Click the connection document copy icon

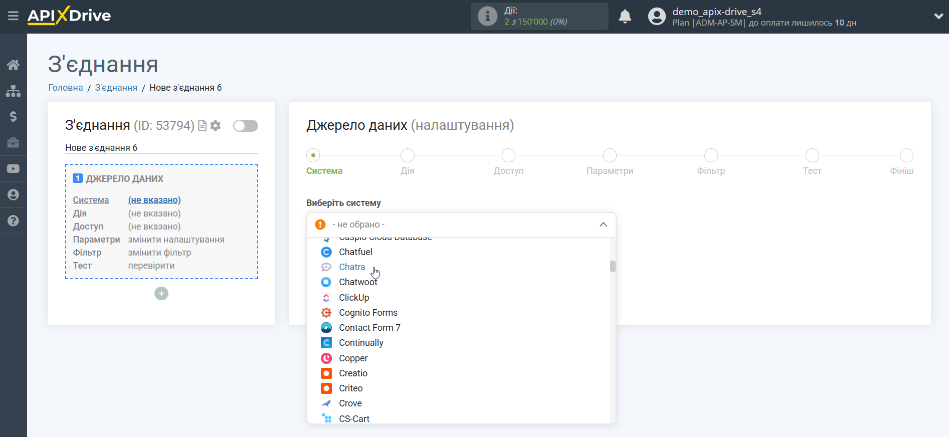203,126
